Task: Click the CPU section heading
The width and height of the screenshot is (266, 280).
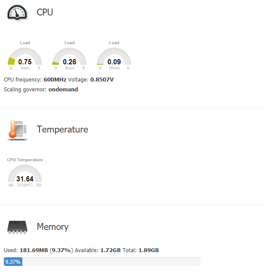Action: click(45, 12)
